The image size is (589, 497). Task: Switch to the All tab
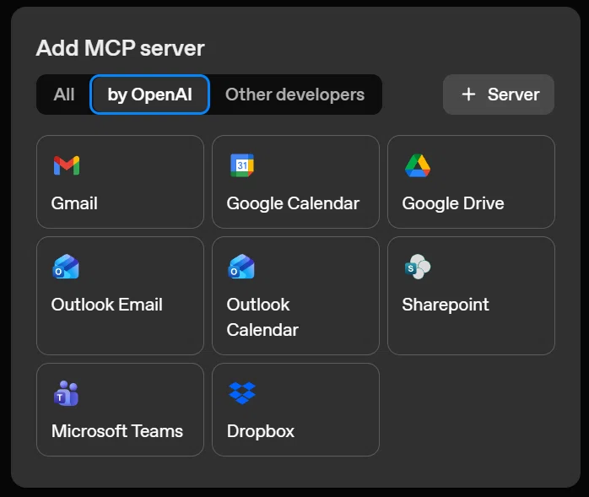click(64, 95)
